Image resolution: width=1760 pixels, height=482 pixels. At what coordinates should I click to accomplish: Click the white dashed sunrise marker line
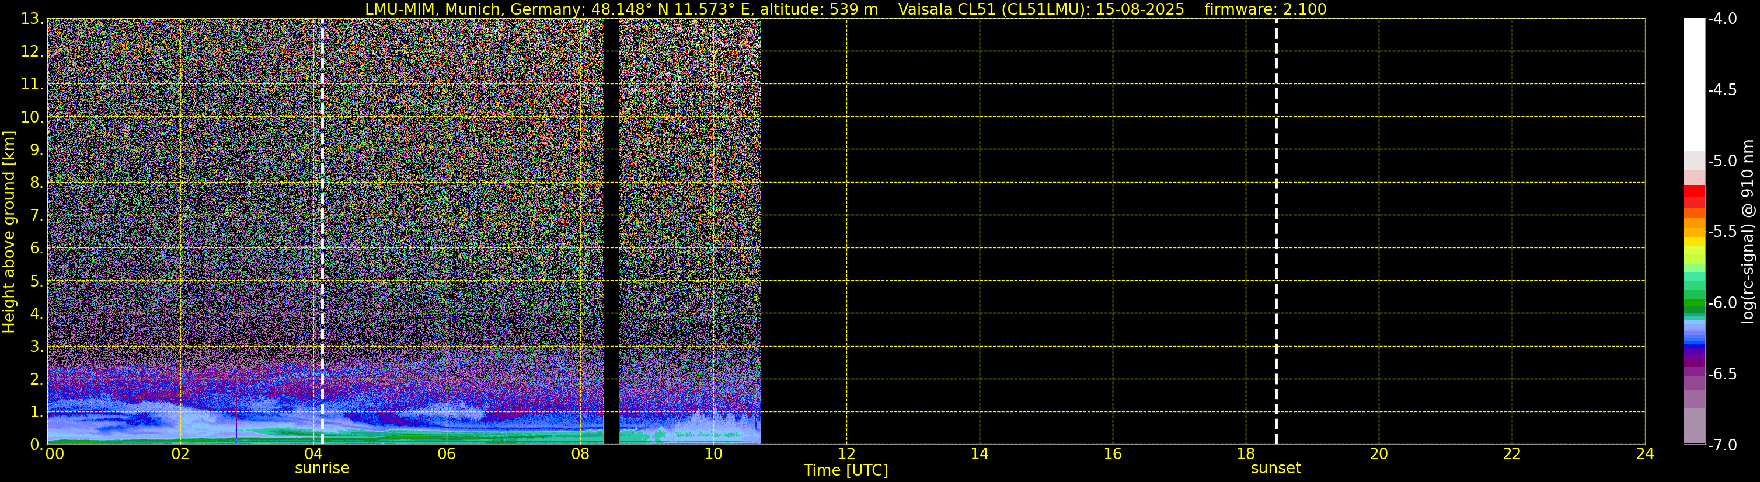click(x=322, y=230)
